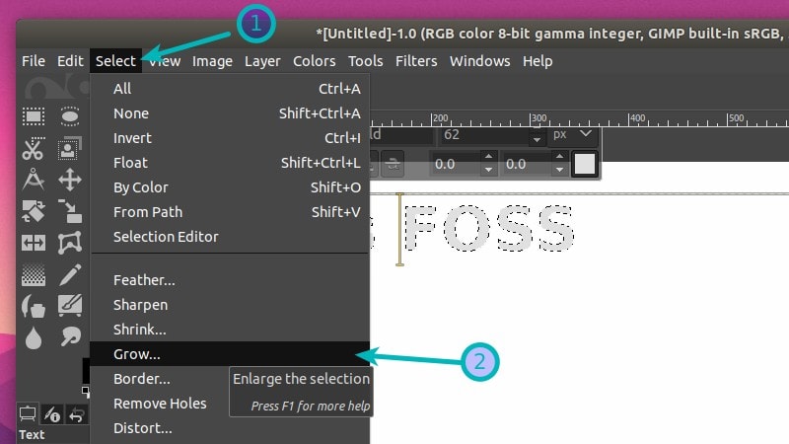Select the Cage Transform tool
789x444 pixels.
coord(69,243)
